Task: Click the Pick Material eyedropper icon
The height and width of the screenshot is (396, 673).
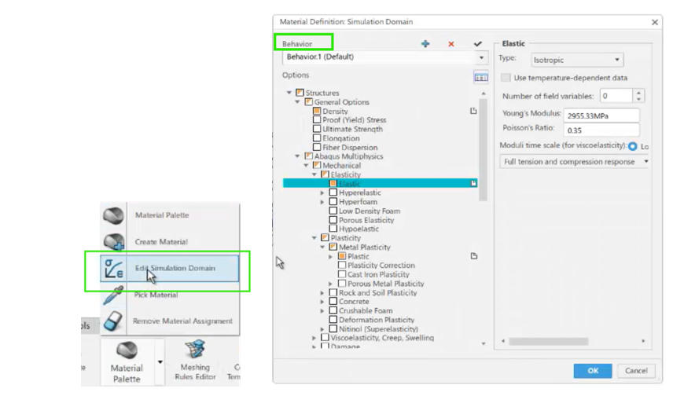Action: tap(113, 295)
